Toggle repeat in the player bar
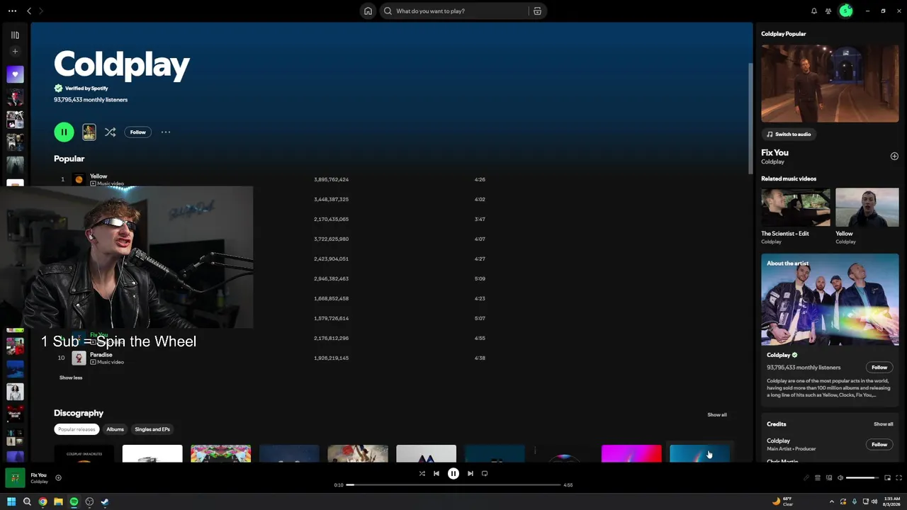 (485, 474)
